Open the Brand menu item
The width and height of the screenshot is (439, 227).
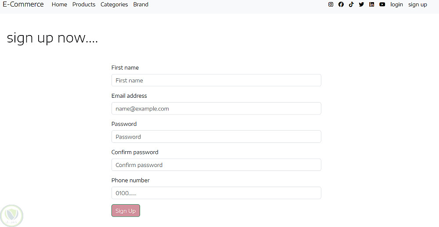[x=141, y=4]
